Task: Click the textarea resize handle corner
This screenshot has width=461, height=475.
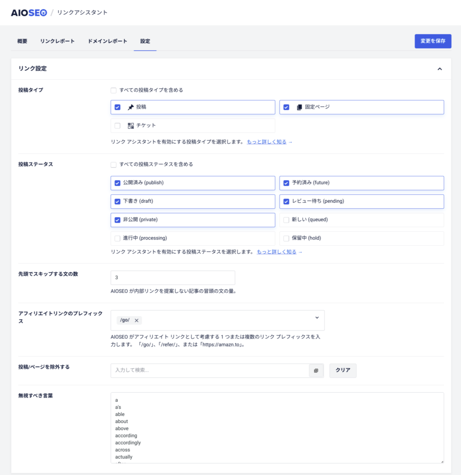Action: [442, 461]
